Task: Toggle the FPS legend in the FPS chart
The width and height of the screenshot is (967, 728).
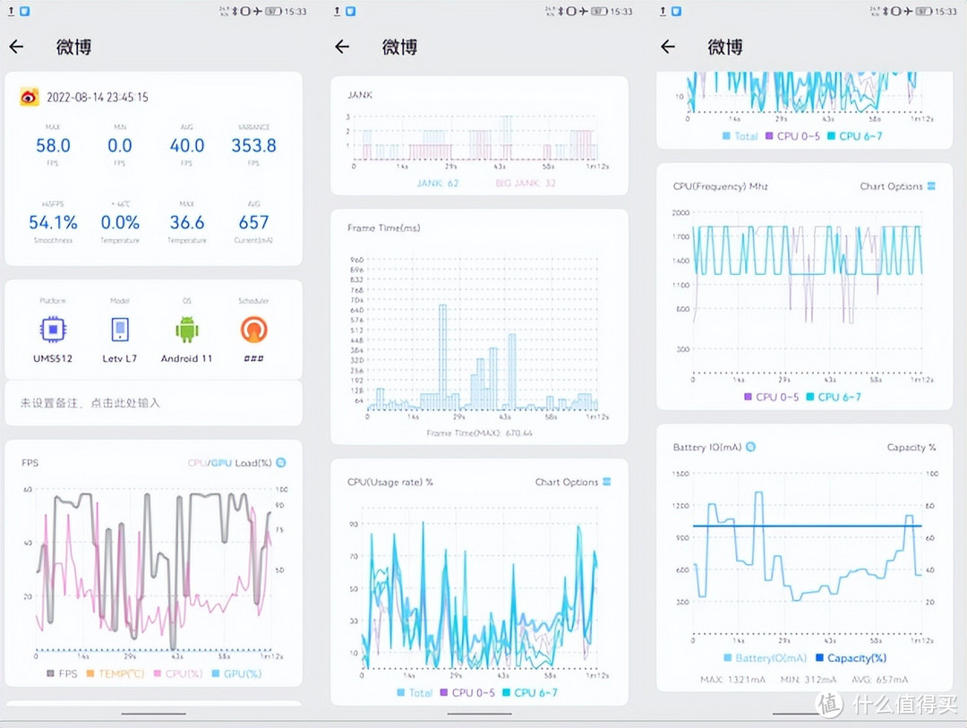Action: click(63, 673)
